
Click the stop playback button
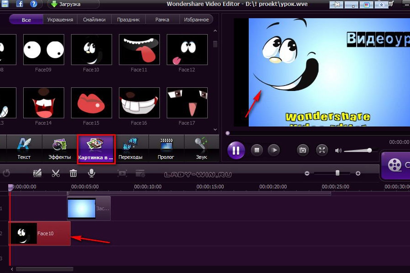[257, 150]
